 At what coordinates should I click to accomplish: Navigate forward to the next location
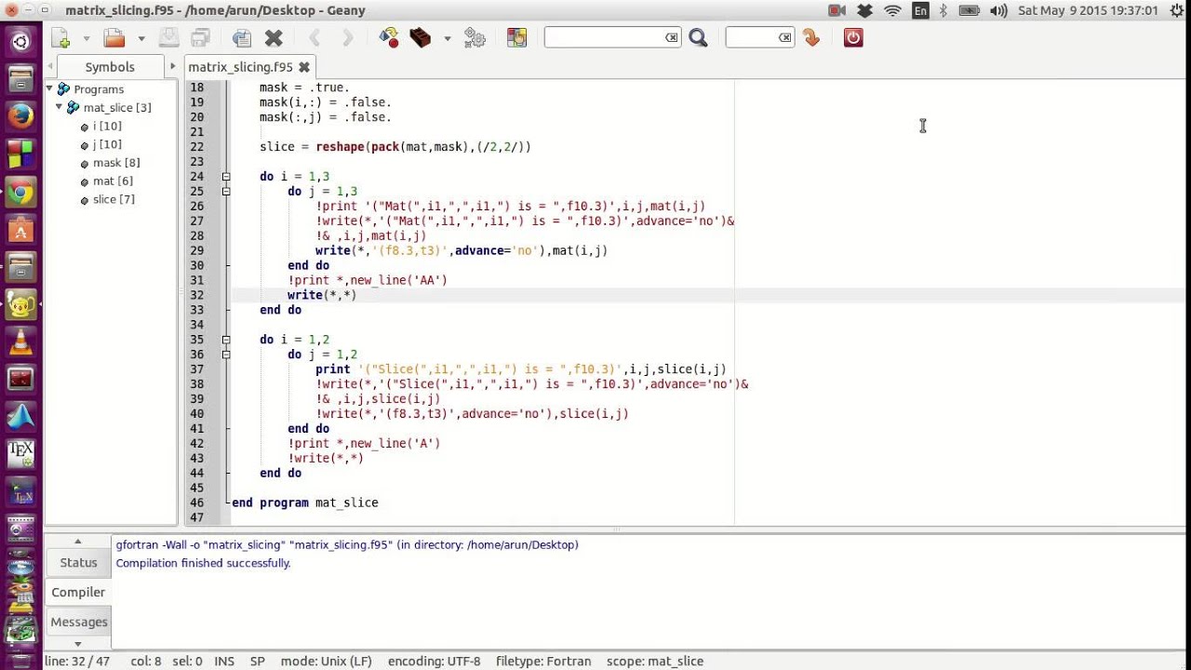[347, 38]
